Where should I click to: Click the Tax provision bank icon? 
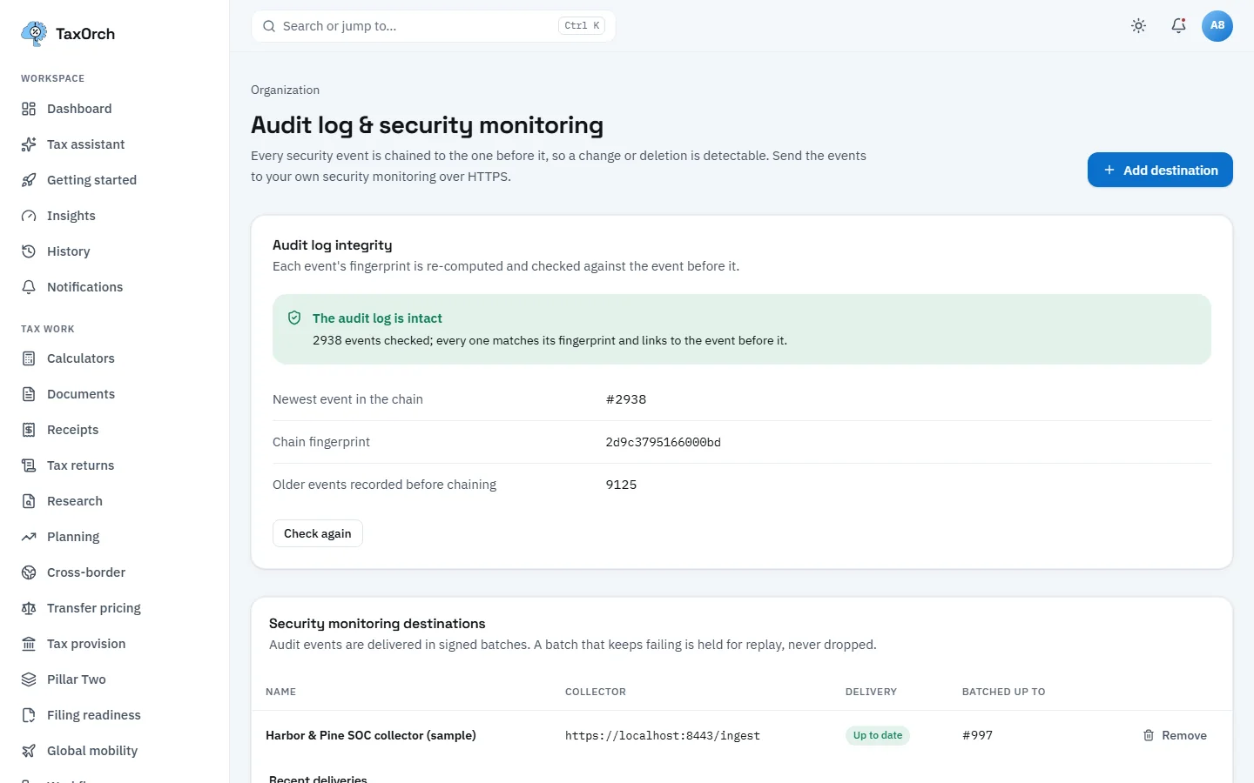click(29, 644)
